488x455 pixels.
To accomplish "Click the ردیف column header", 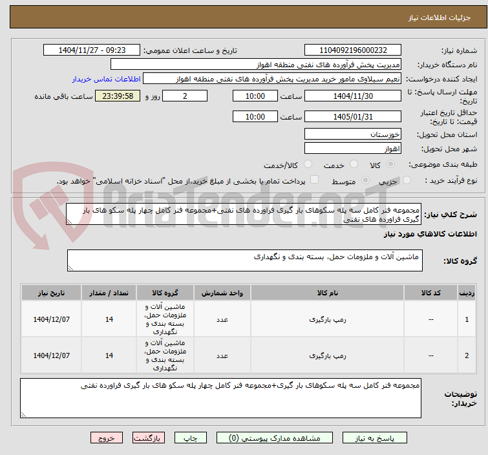I will 467,293.
